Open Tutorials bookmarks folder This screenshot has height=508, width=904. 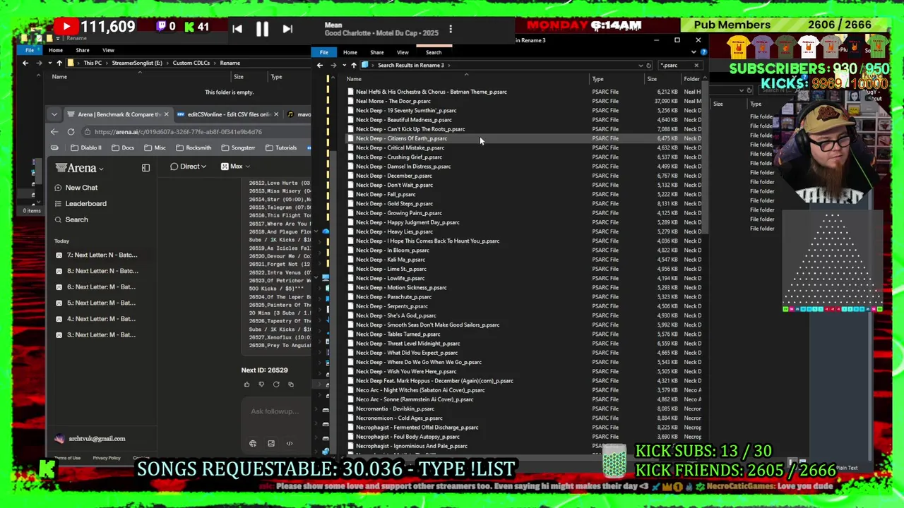click(280, 147)
